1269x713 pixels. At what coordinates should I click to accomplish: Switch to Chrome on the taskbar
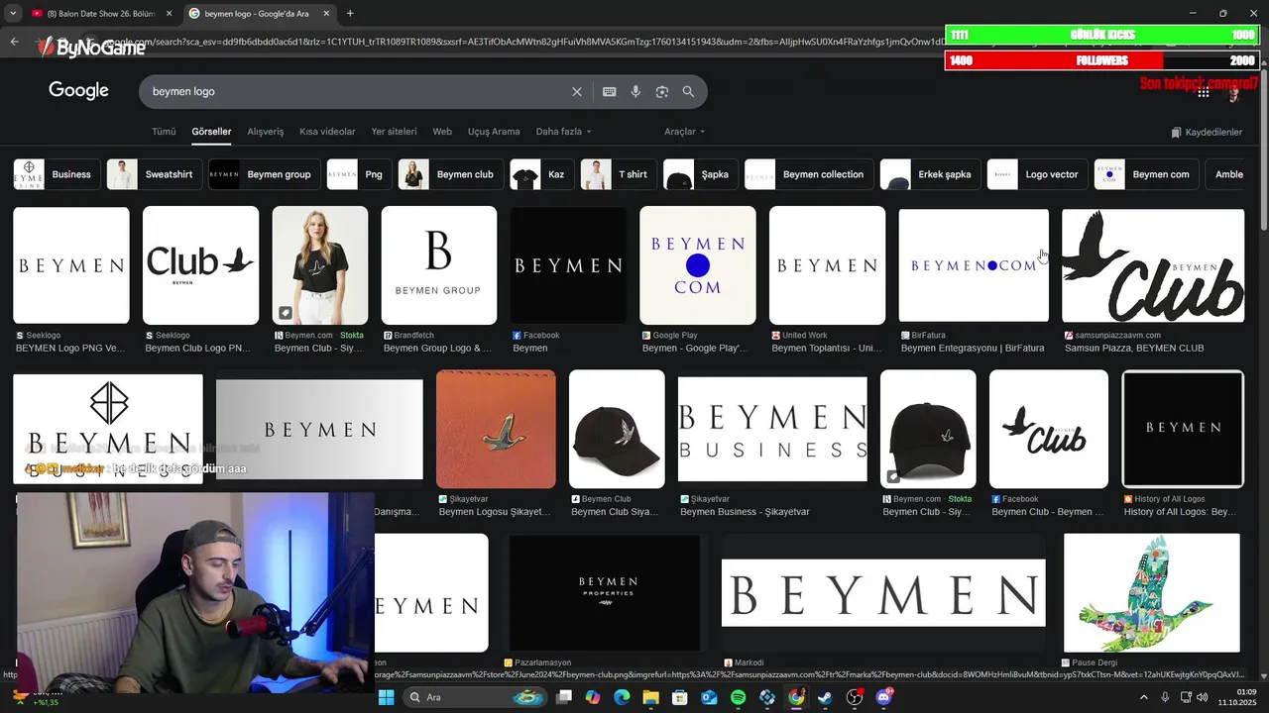click(x=796, y=697)
